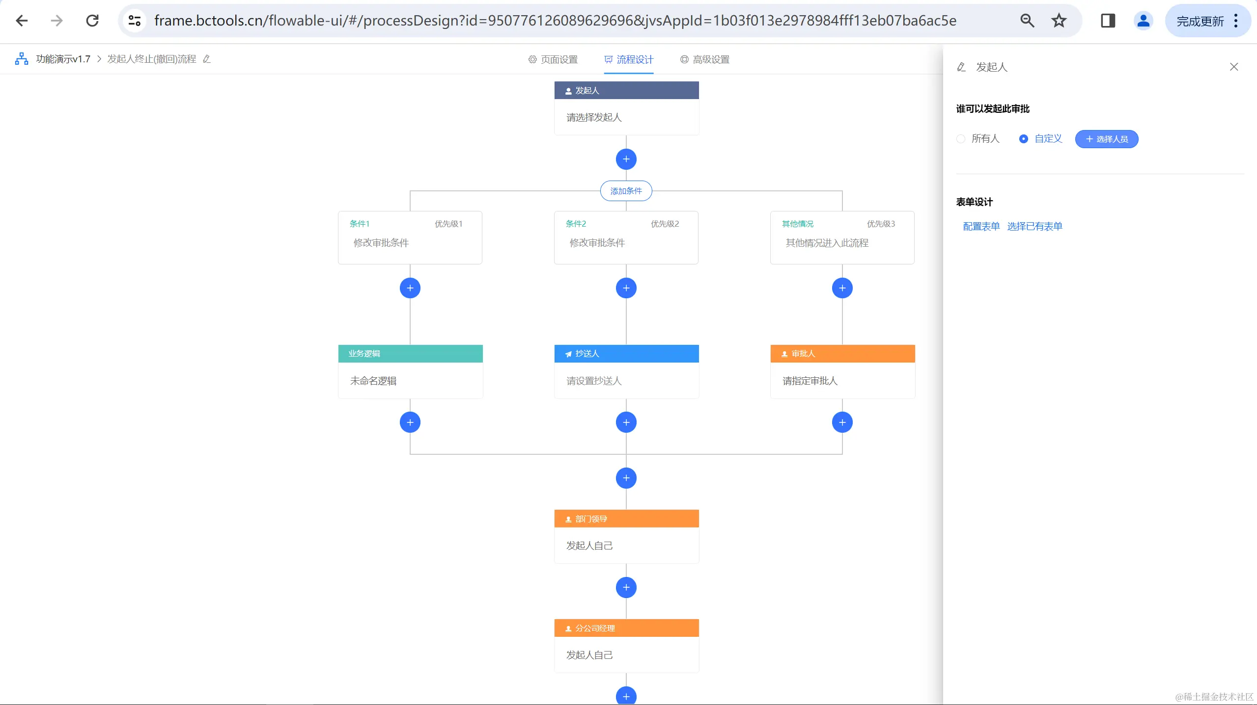Click the 选择已有表单 link
The width and height of the screenshot is (1257, 705).
1034,226
